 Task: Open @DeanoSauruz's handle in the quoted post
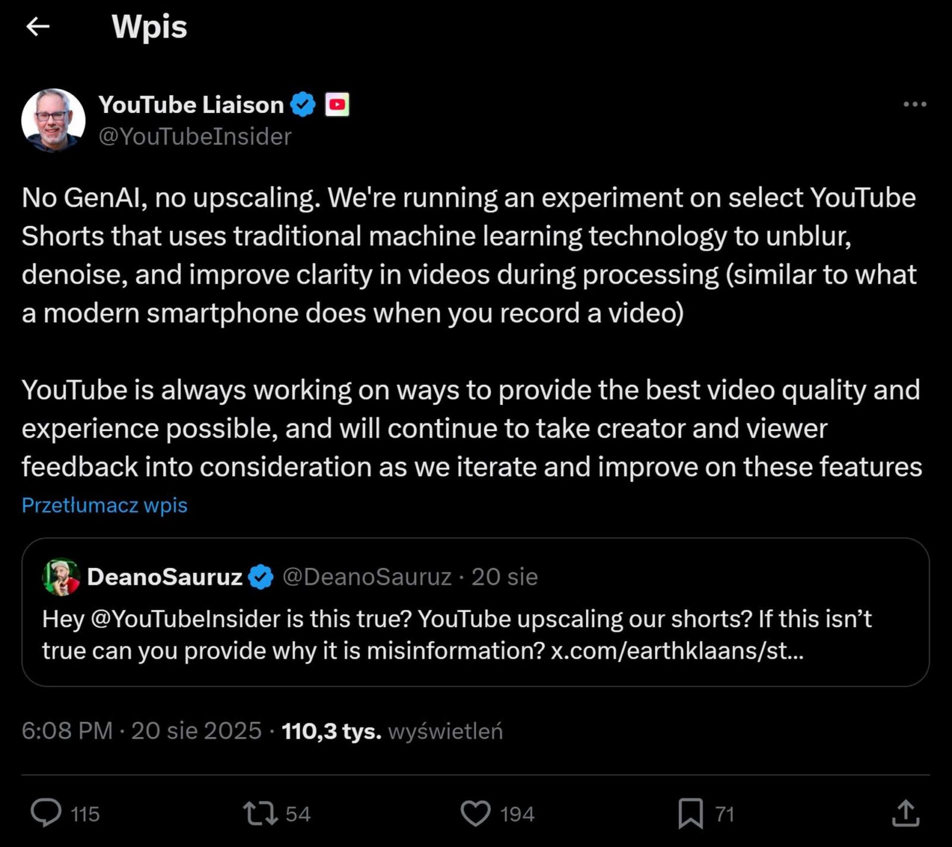pyautogui.click(x=365, y=575)
